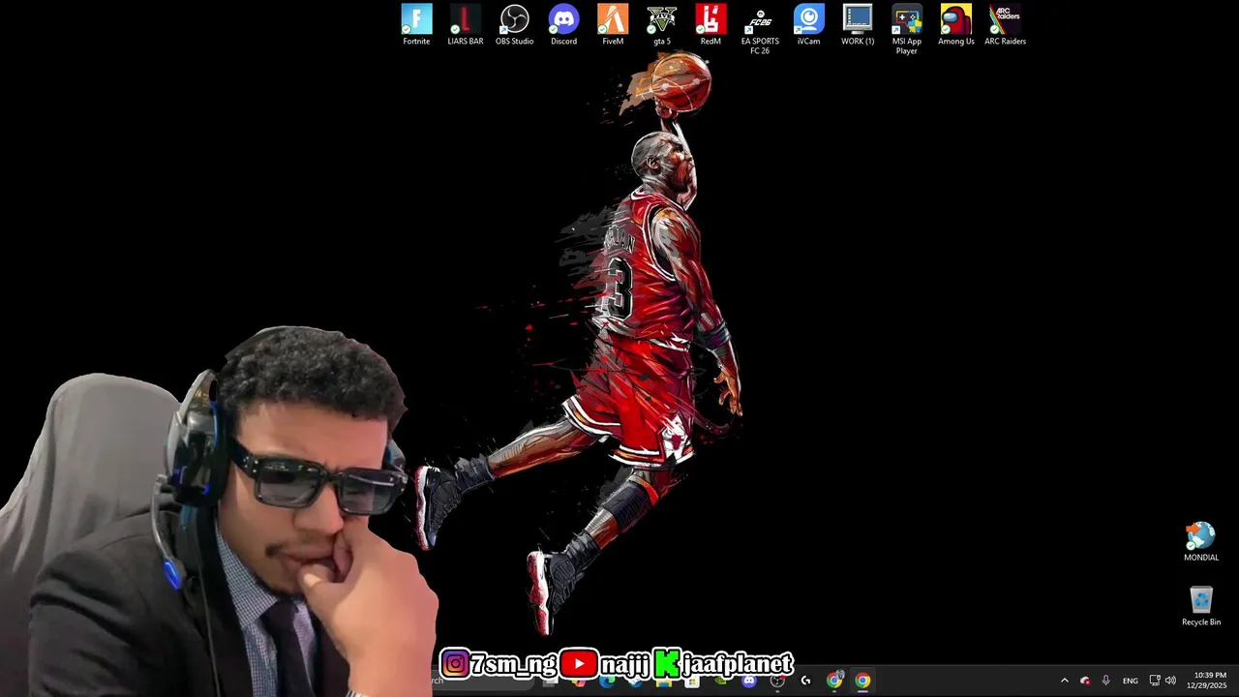Image resolution: width=1239 pixels, height=697 pixels.
Task: Open the volume control tray icon
Action: (1170, 681)
